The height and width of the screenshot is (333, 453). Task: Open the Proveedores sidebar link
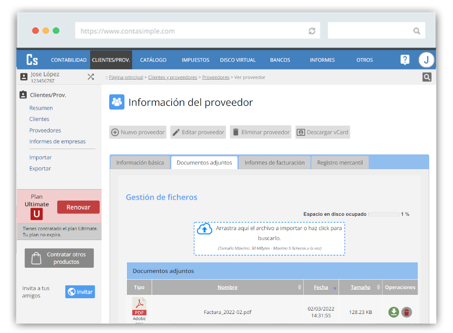click(x=45, y=131)
